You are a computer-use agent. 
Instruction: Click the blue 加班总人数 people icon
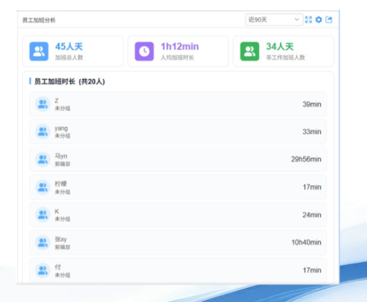point(39,51)
